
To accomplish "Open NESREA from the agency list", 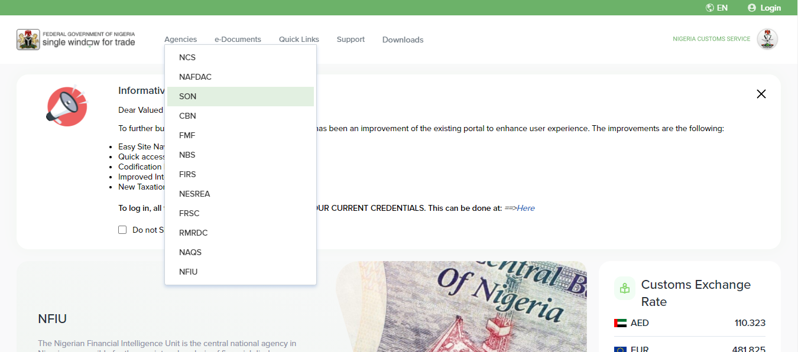I will [241, 194].
